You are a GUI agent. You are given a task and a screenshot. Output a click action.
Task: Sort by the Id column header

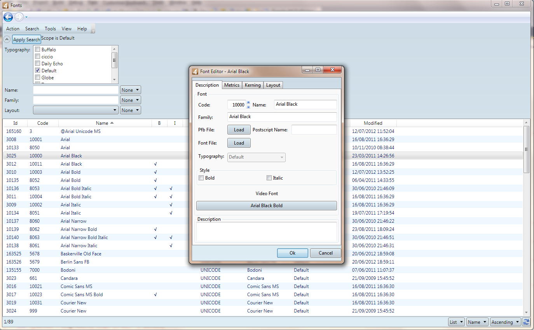(x=15, y=123)
